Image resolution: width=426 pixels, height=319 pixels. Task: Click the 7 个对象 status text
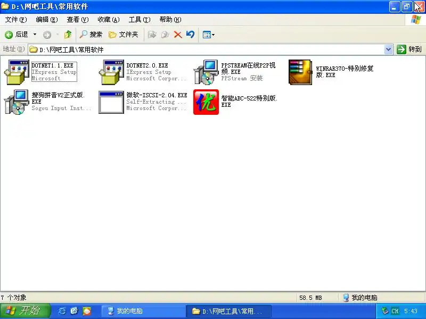pyautogui.click(x=14, y=298)
